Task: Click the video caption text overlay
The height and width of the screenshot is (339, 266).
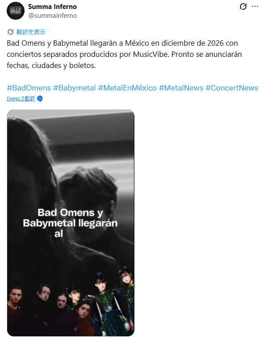Action: tap(71, 223)
